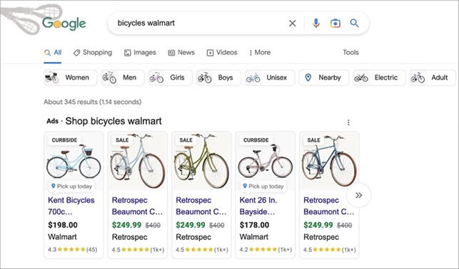
Task: Filter by Nearby location chip
Action: tap(324, 78)
